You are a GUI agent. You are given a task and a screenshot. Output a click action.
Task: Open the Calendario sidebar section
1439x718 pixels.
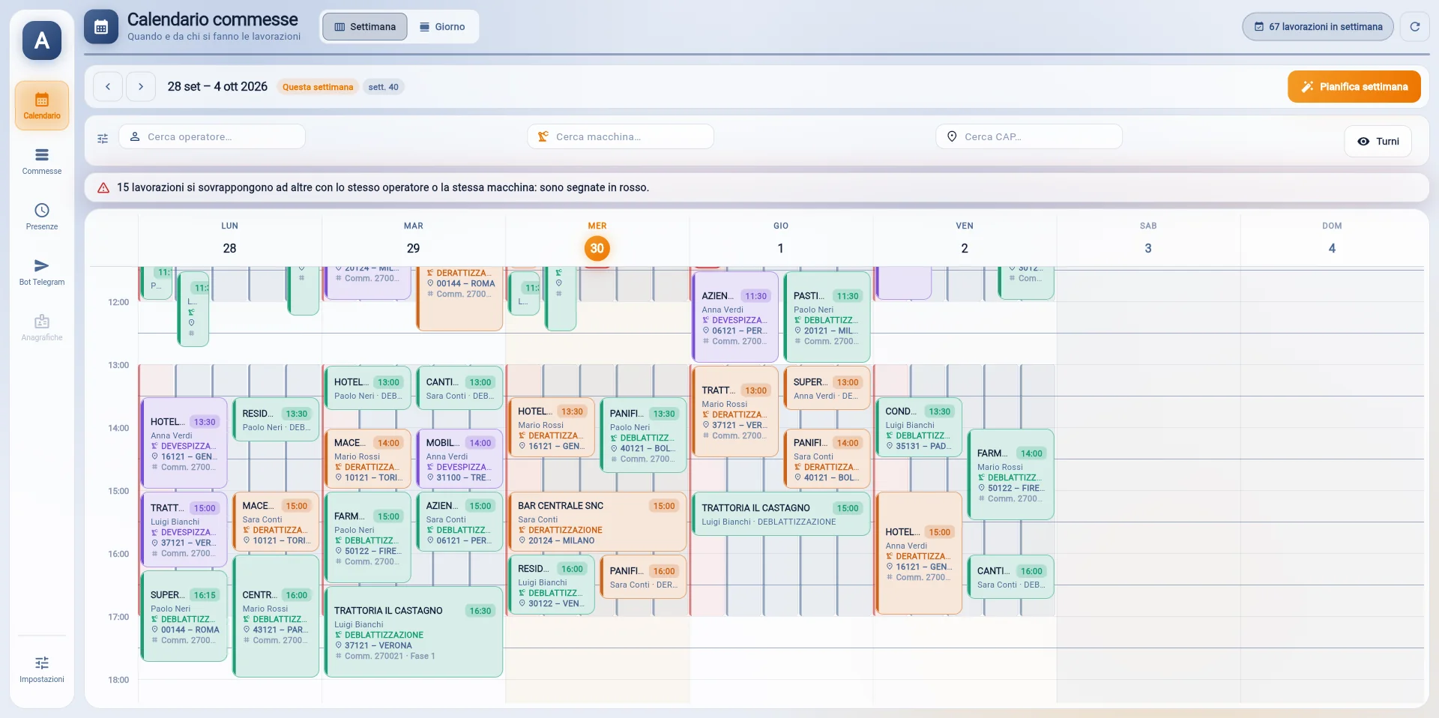(x=42, y=106)
